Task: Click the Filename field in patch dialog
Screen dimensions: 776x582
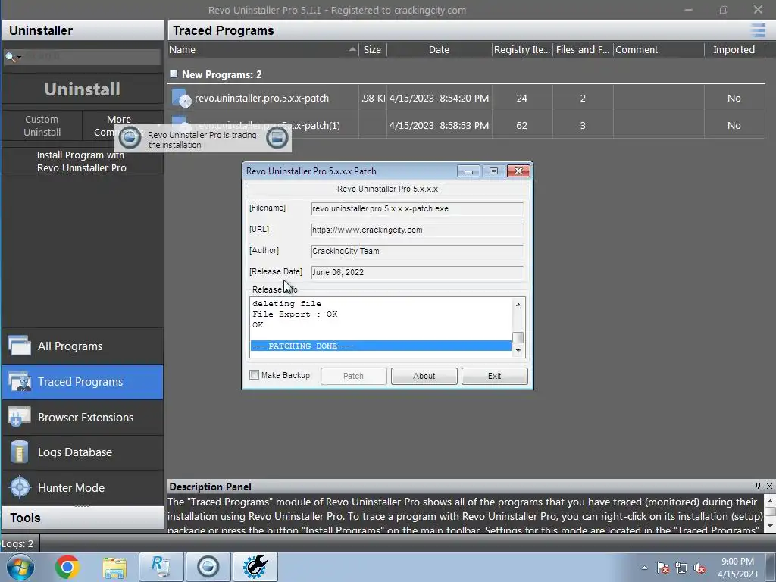Action: (x=417, y=208)
